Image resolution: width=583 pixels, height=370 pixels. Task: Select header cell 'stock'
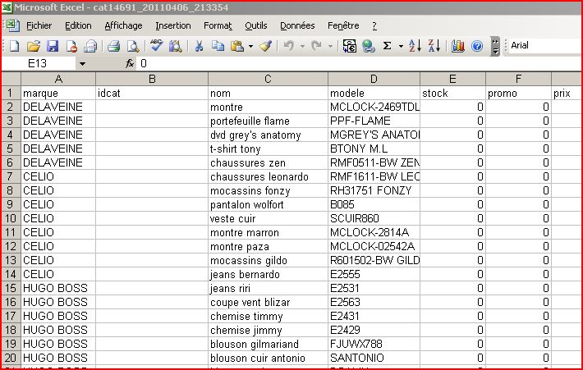point(452,94)
